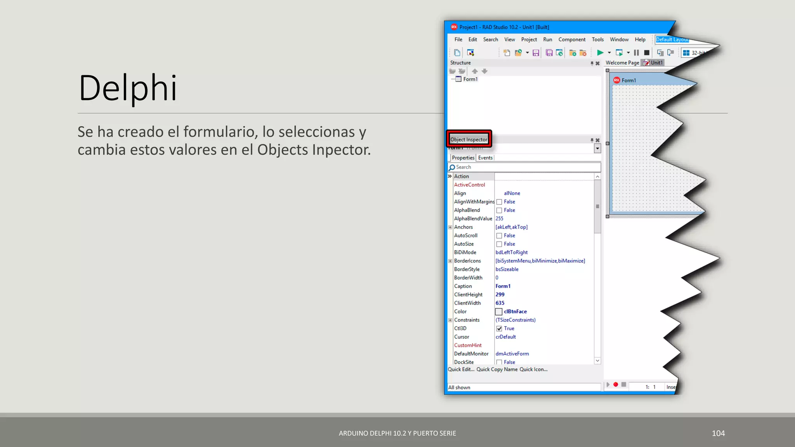Pin the Object Inspector panel

click(592, 140)
